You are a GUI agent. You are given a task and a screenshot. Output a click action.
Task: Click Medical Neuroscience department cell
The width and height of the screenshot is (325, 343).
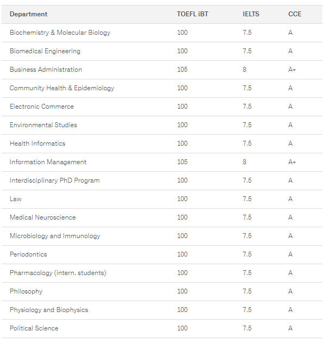42,217
